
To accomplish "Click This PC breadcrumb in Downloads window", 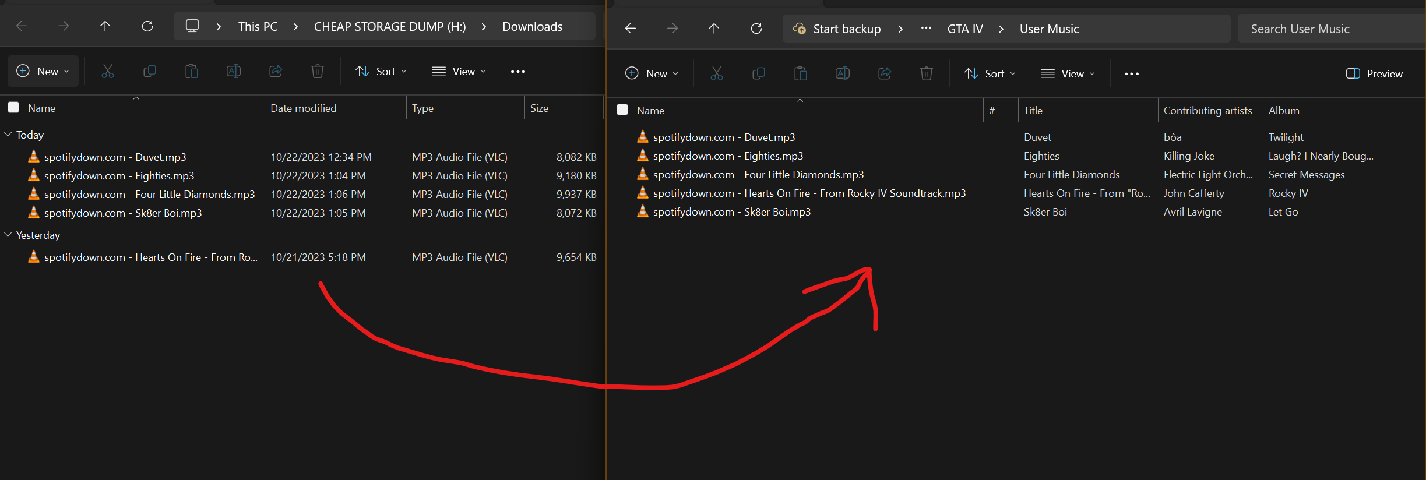I will [258, 27].
